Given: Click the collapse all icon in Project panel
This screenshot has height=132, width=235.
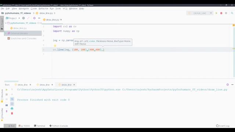Looking at the screenshot, I should [x=29, y=18].
